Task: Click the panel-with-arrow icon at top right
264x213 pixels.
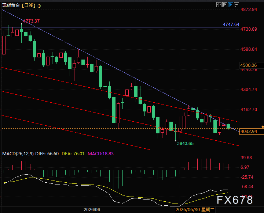Action: 236,5
